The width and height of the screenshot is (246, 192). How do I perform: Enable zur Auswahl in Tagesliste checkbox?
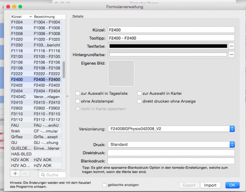(77, 94)
